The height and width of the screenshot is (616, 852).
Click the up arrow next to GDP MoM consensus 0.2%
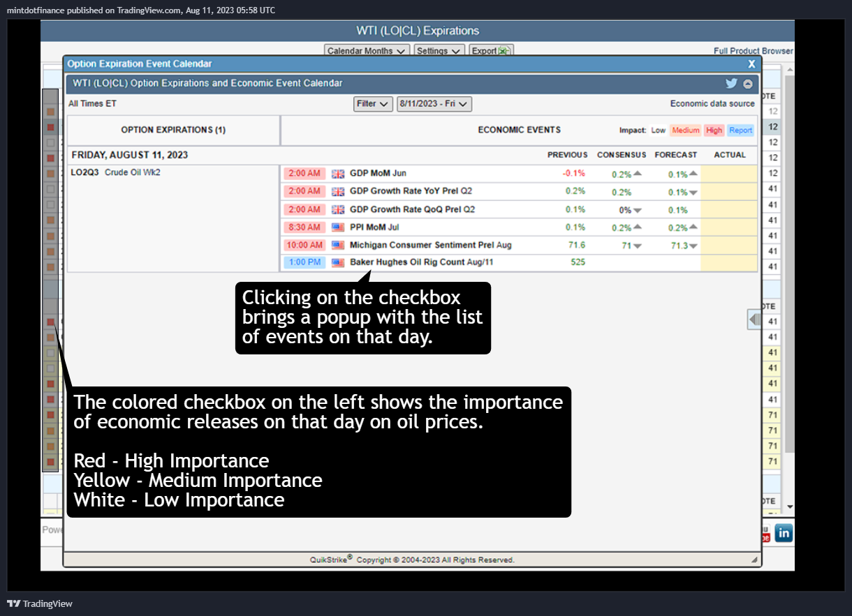[637, 174]
